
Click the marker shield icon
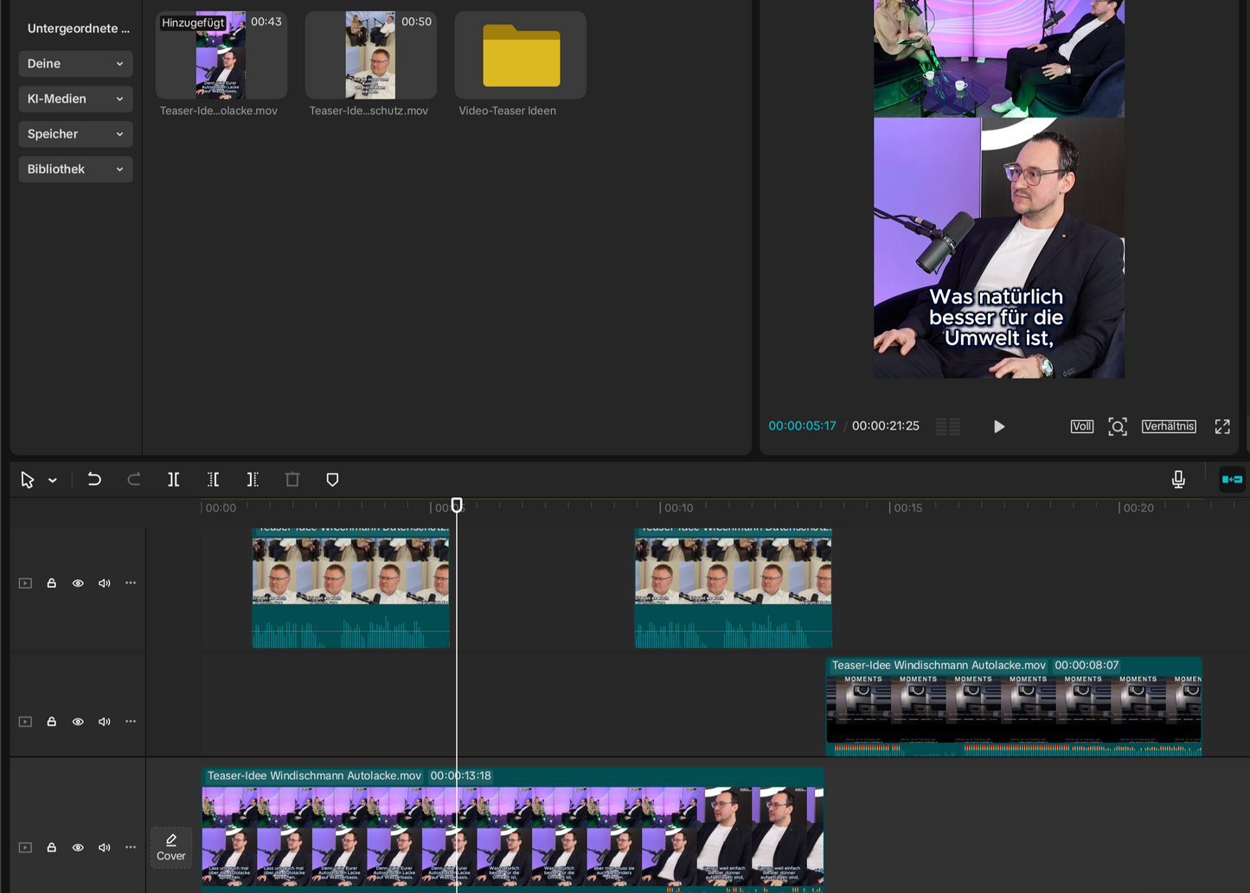[332, 480]
